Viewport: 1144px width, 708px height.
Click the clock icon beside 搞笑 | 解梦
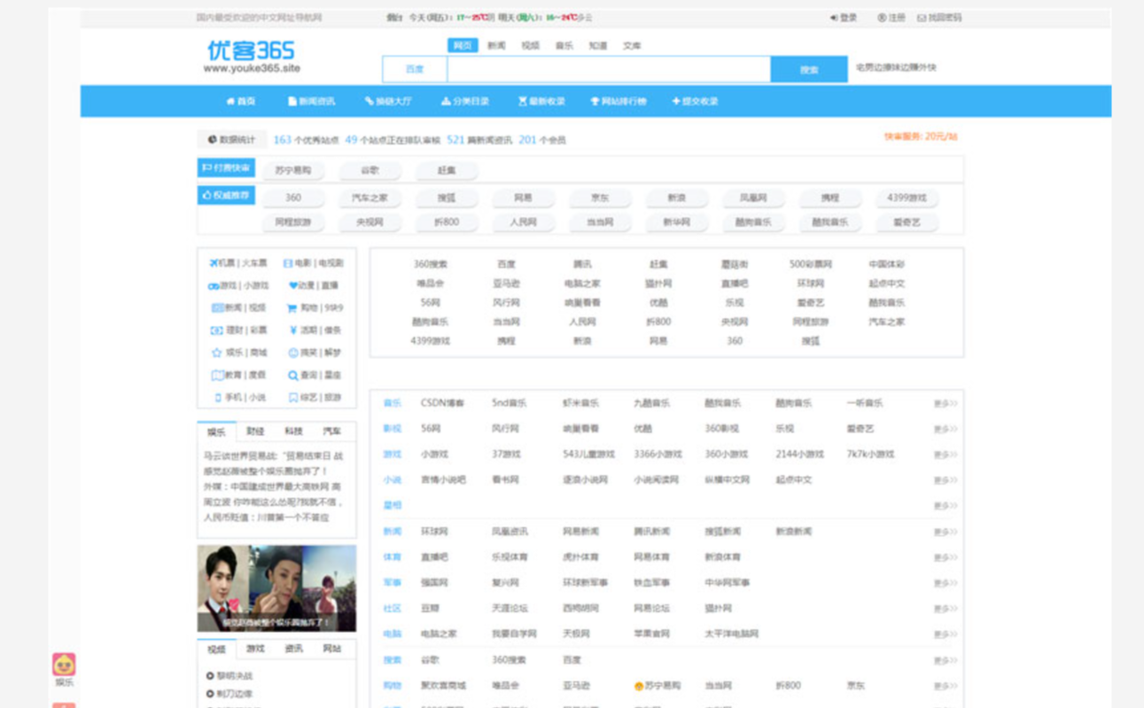tap(293, 353)
